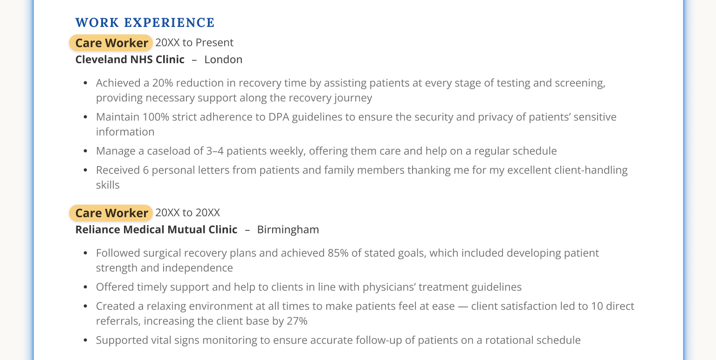
Task: Click the 'providing necessary support' continuation line
Action: (234, 98)
